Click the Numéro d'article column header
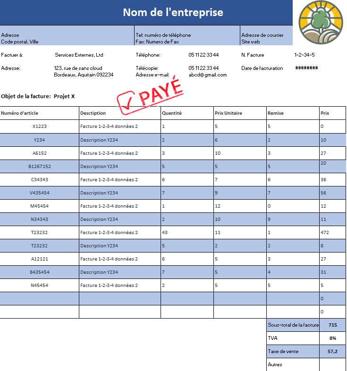Viewport: 347px width, 371px height. pyautogui.click(x=39, y=113)
